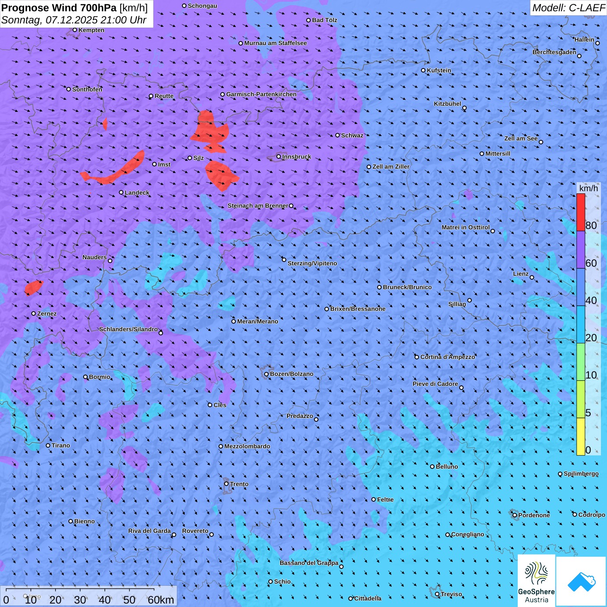Click the Reutte label
Screen dimensions: 607x607
pos(164,96)
